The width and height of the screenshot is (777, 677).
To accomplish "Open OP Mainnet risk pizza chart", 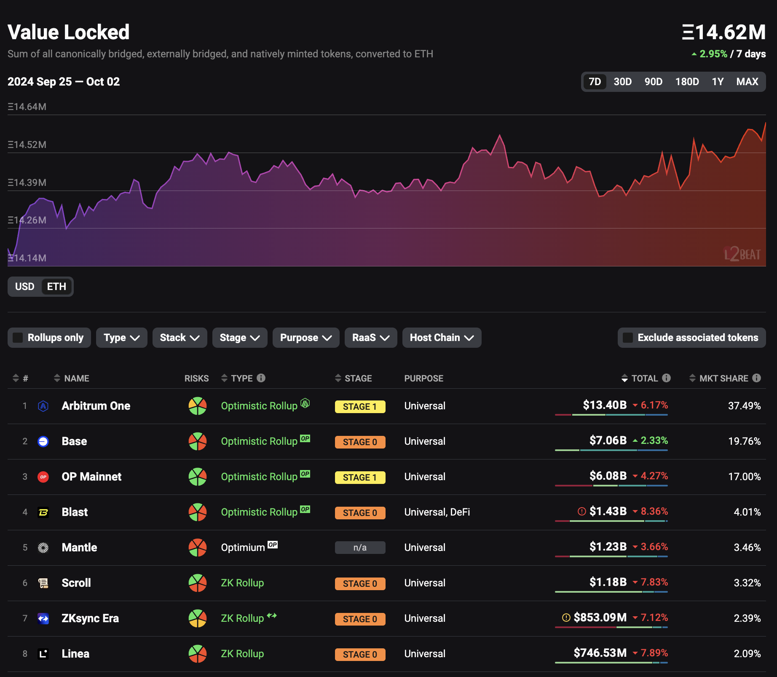I will (197, 477).
